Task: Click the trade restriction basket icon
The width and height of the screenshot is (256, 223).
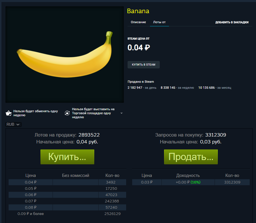Action: pyautogui.click(x=9, y=113)
